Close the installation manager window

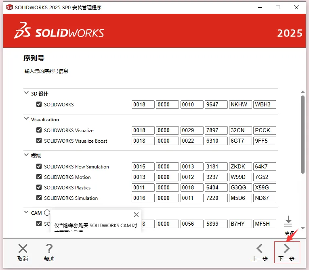[x=296, y=8]
